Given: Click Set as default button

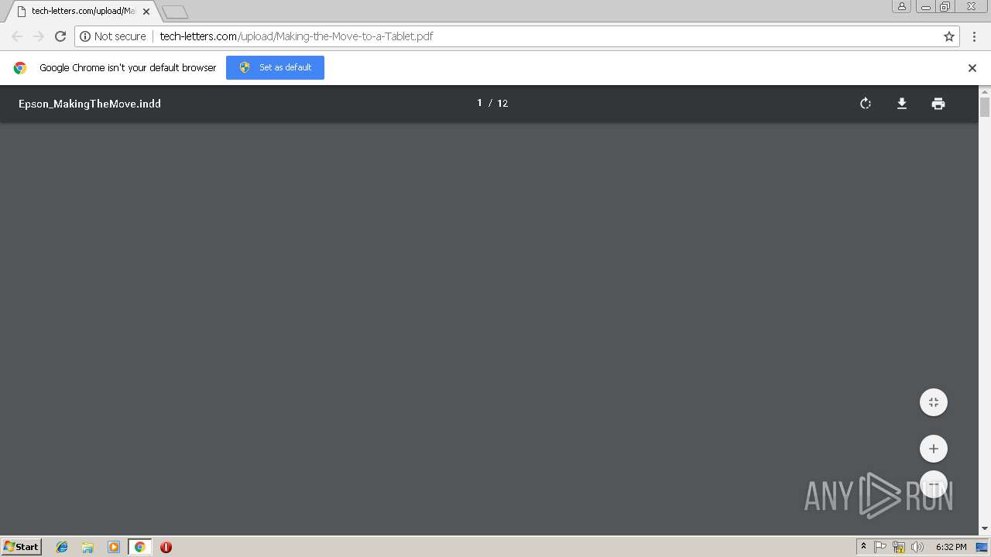Looking at the screenshot, I should (x=275, y=67).
